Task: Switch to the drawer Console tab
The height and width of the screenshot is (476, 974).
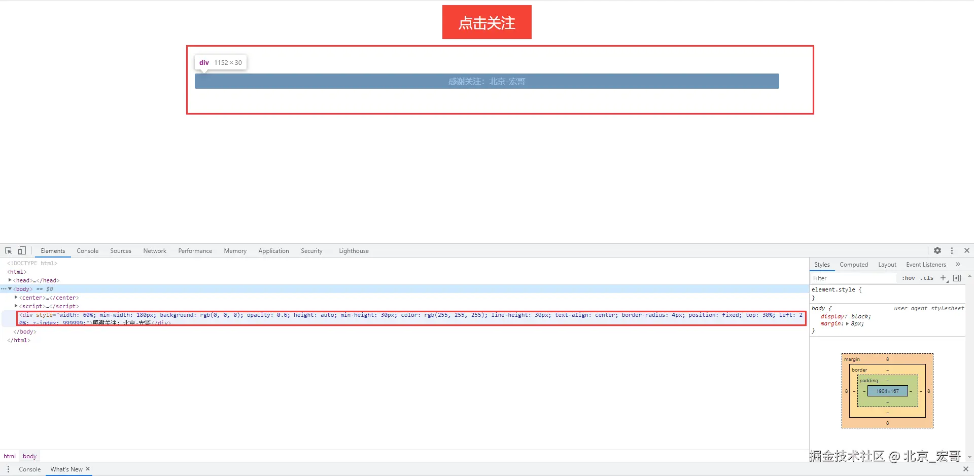Action: [29, 469]
